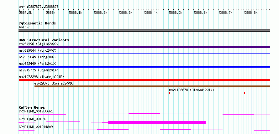Click the 5888.7k ruler tick label
This screenshot has height=134, width=279.
tap(226, 13)
